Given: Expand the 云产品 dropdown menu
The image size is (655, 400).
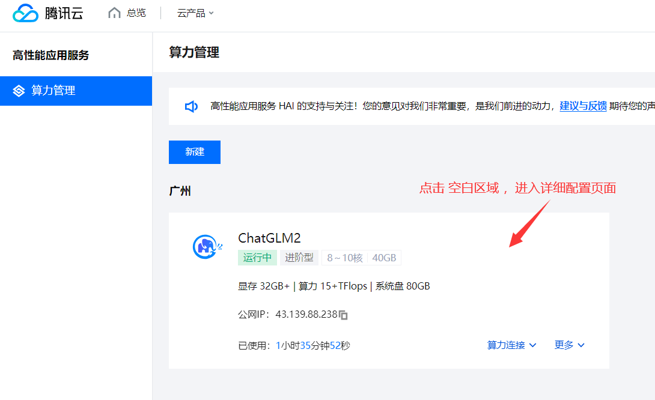Looking at the screenshot, I should coord(195,13).
